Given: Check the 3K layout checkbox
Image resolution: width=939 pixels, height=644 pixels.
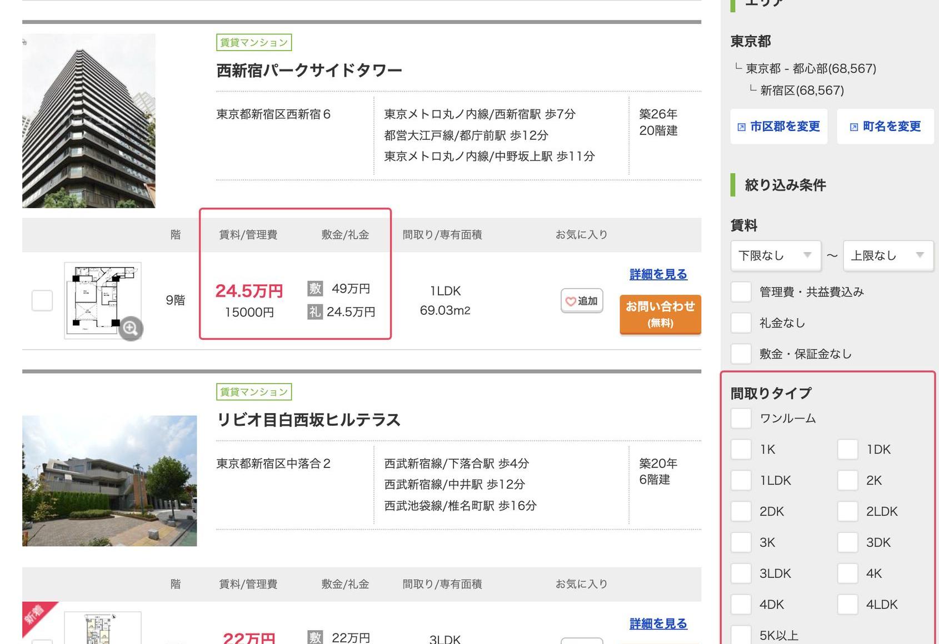Looking at the screenshot, I should (x=741, y=542).
